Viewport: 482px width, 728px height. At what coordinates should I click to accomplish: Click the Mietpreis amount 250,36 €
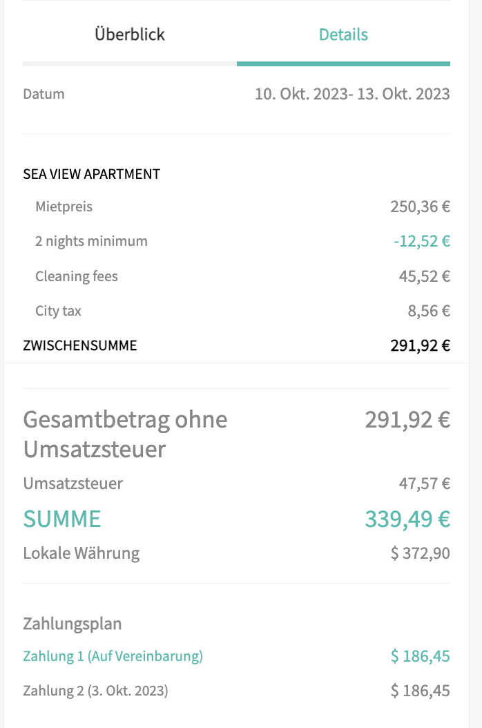420,207
